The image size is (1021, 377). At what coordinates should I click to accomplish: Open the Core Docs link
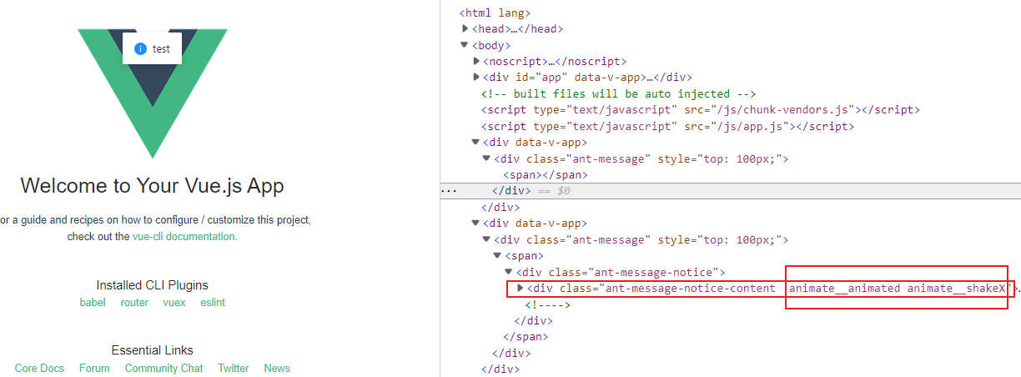pos(39,368)
